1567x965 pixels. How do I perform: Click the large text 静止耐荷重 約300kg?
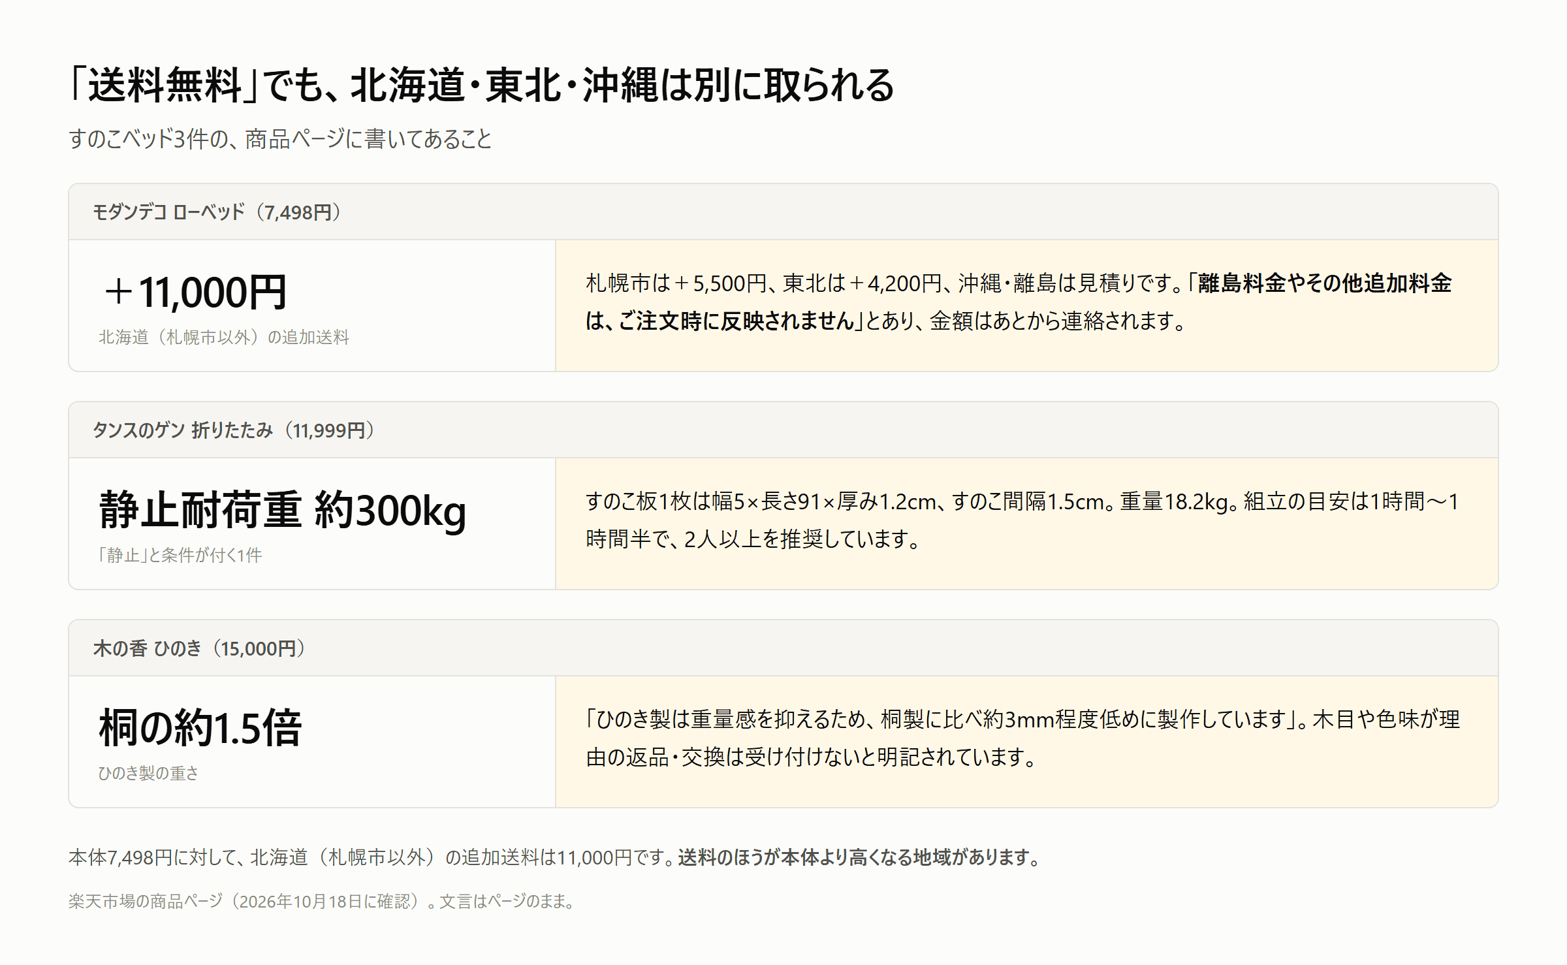[283, 510]
